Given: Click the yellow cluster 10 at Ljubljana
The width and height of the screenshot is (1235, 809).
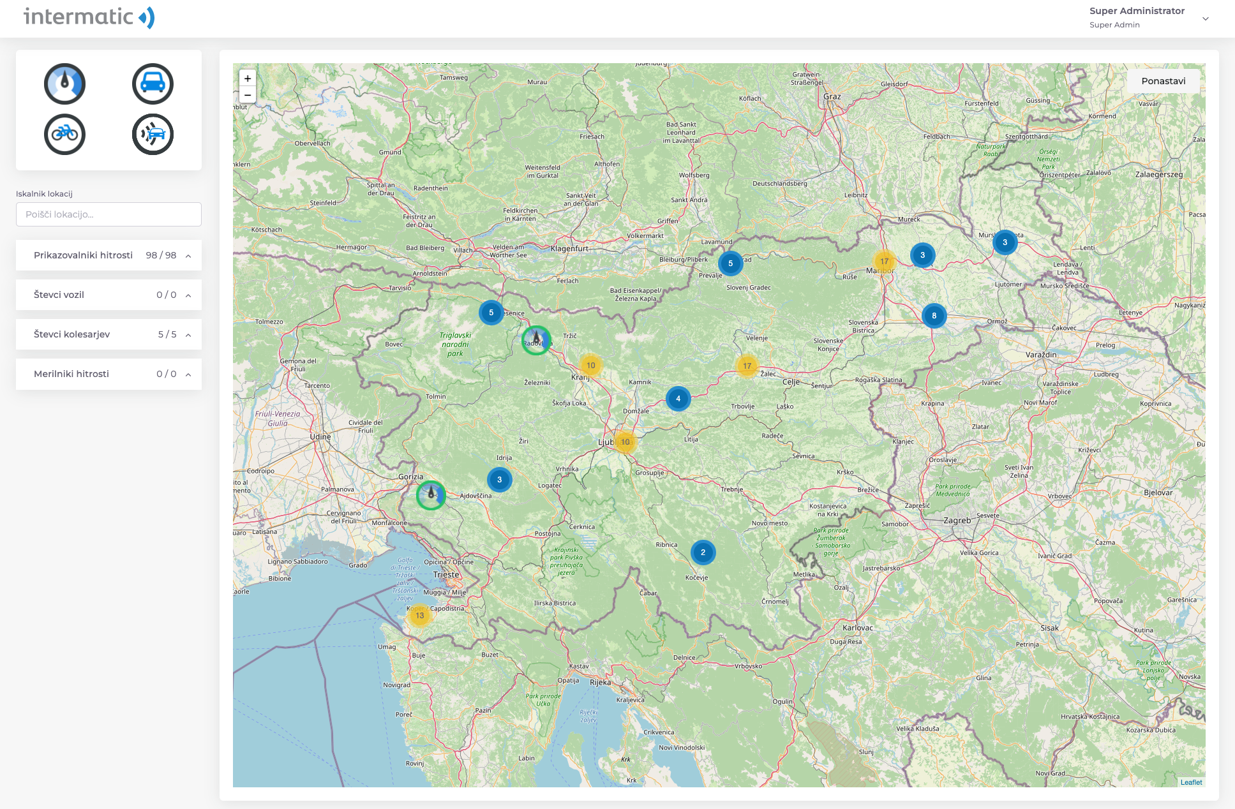Looking at the screenshot, I should [x=625, y=442].
